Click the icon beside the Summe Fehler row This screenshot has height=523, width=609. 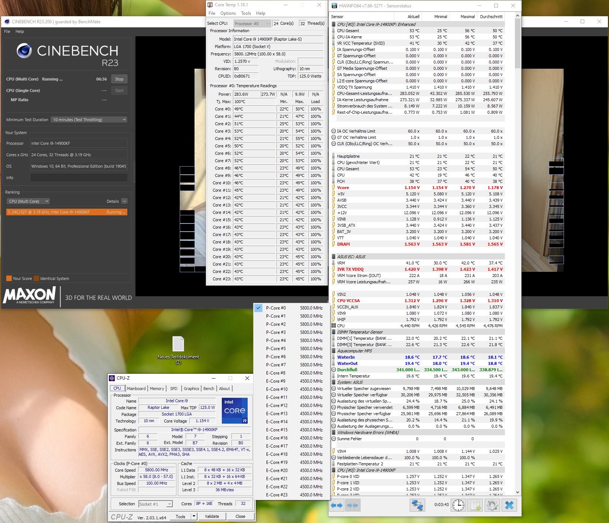[334, 439]
